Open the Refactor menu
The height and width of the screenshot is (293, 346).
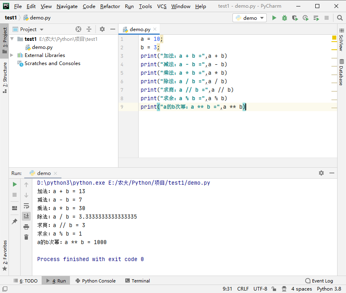click(x=110, y=6)
